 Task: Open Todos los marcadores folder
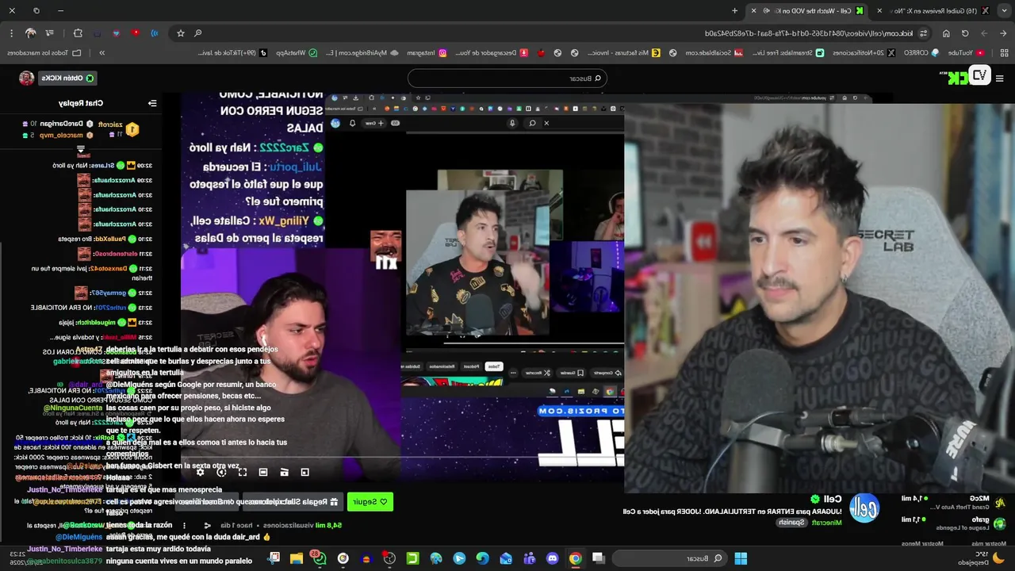click(x=44, y=52)
